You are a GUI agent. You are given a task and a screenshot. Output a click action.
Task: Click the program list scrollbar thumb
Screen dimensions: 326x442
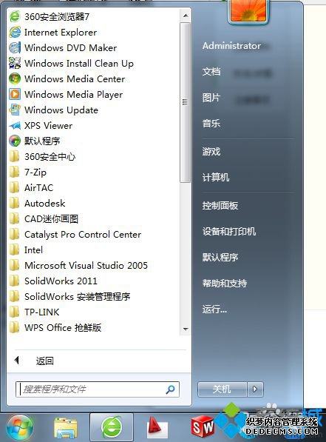pos(185,102)
